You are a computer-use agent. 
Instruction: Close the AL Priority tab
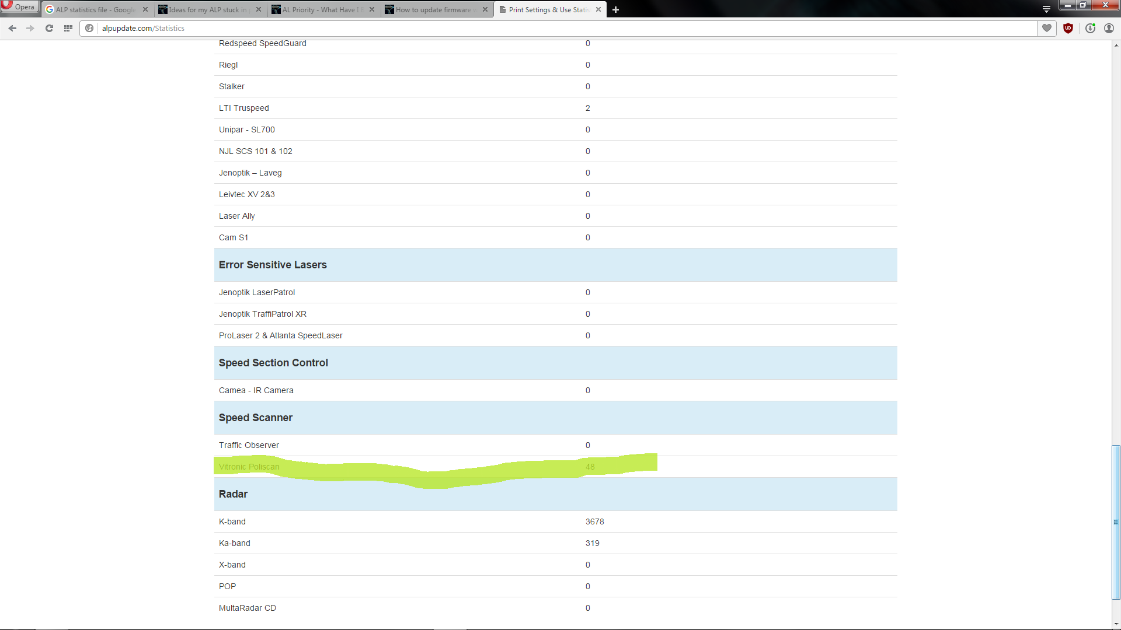372,9
